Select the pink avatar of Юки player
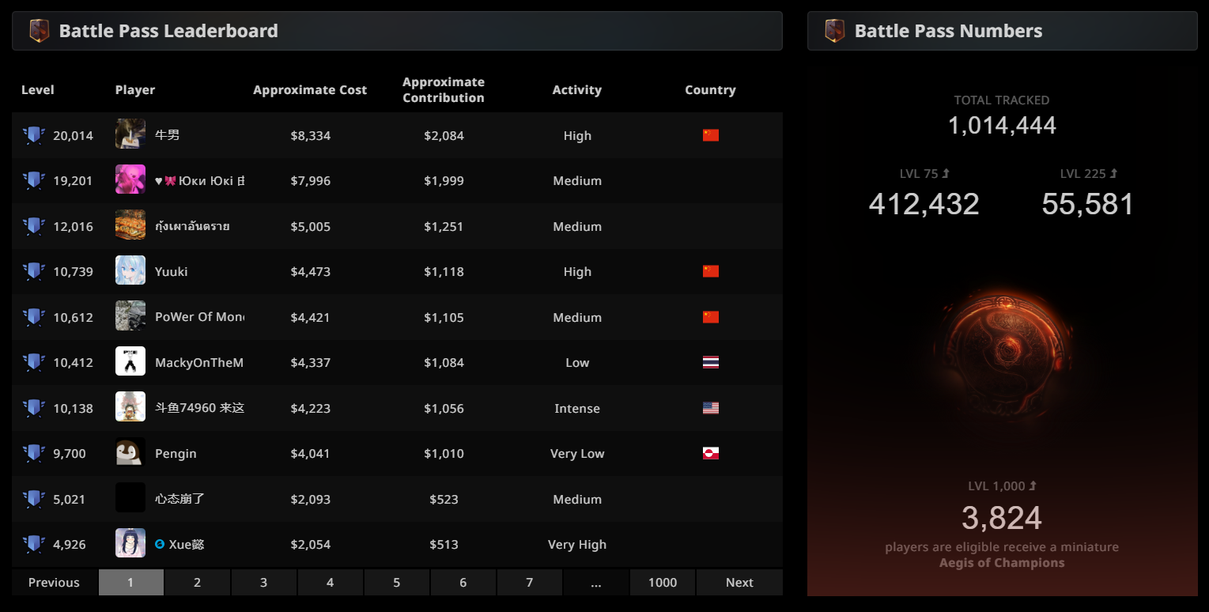 pyautogui.click(x=130, y=180)
